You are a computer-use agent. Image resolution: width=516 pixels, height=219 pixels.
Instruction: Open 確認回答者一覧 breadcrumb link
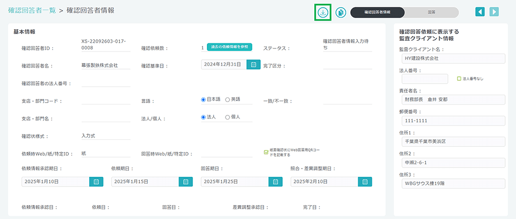coord(33,10)
